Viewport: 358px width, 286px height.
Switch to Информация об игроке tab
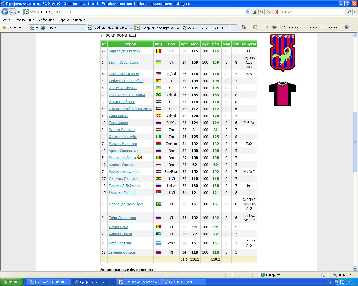(158, 28)
